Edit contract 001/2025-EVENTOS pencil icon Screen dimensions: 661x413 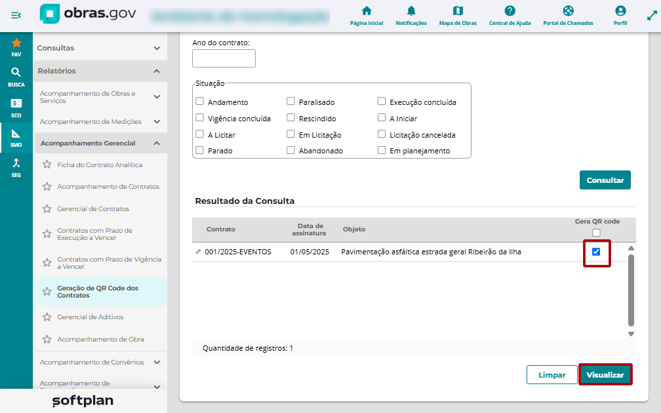point(198,252)
